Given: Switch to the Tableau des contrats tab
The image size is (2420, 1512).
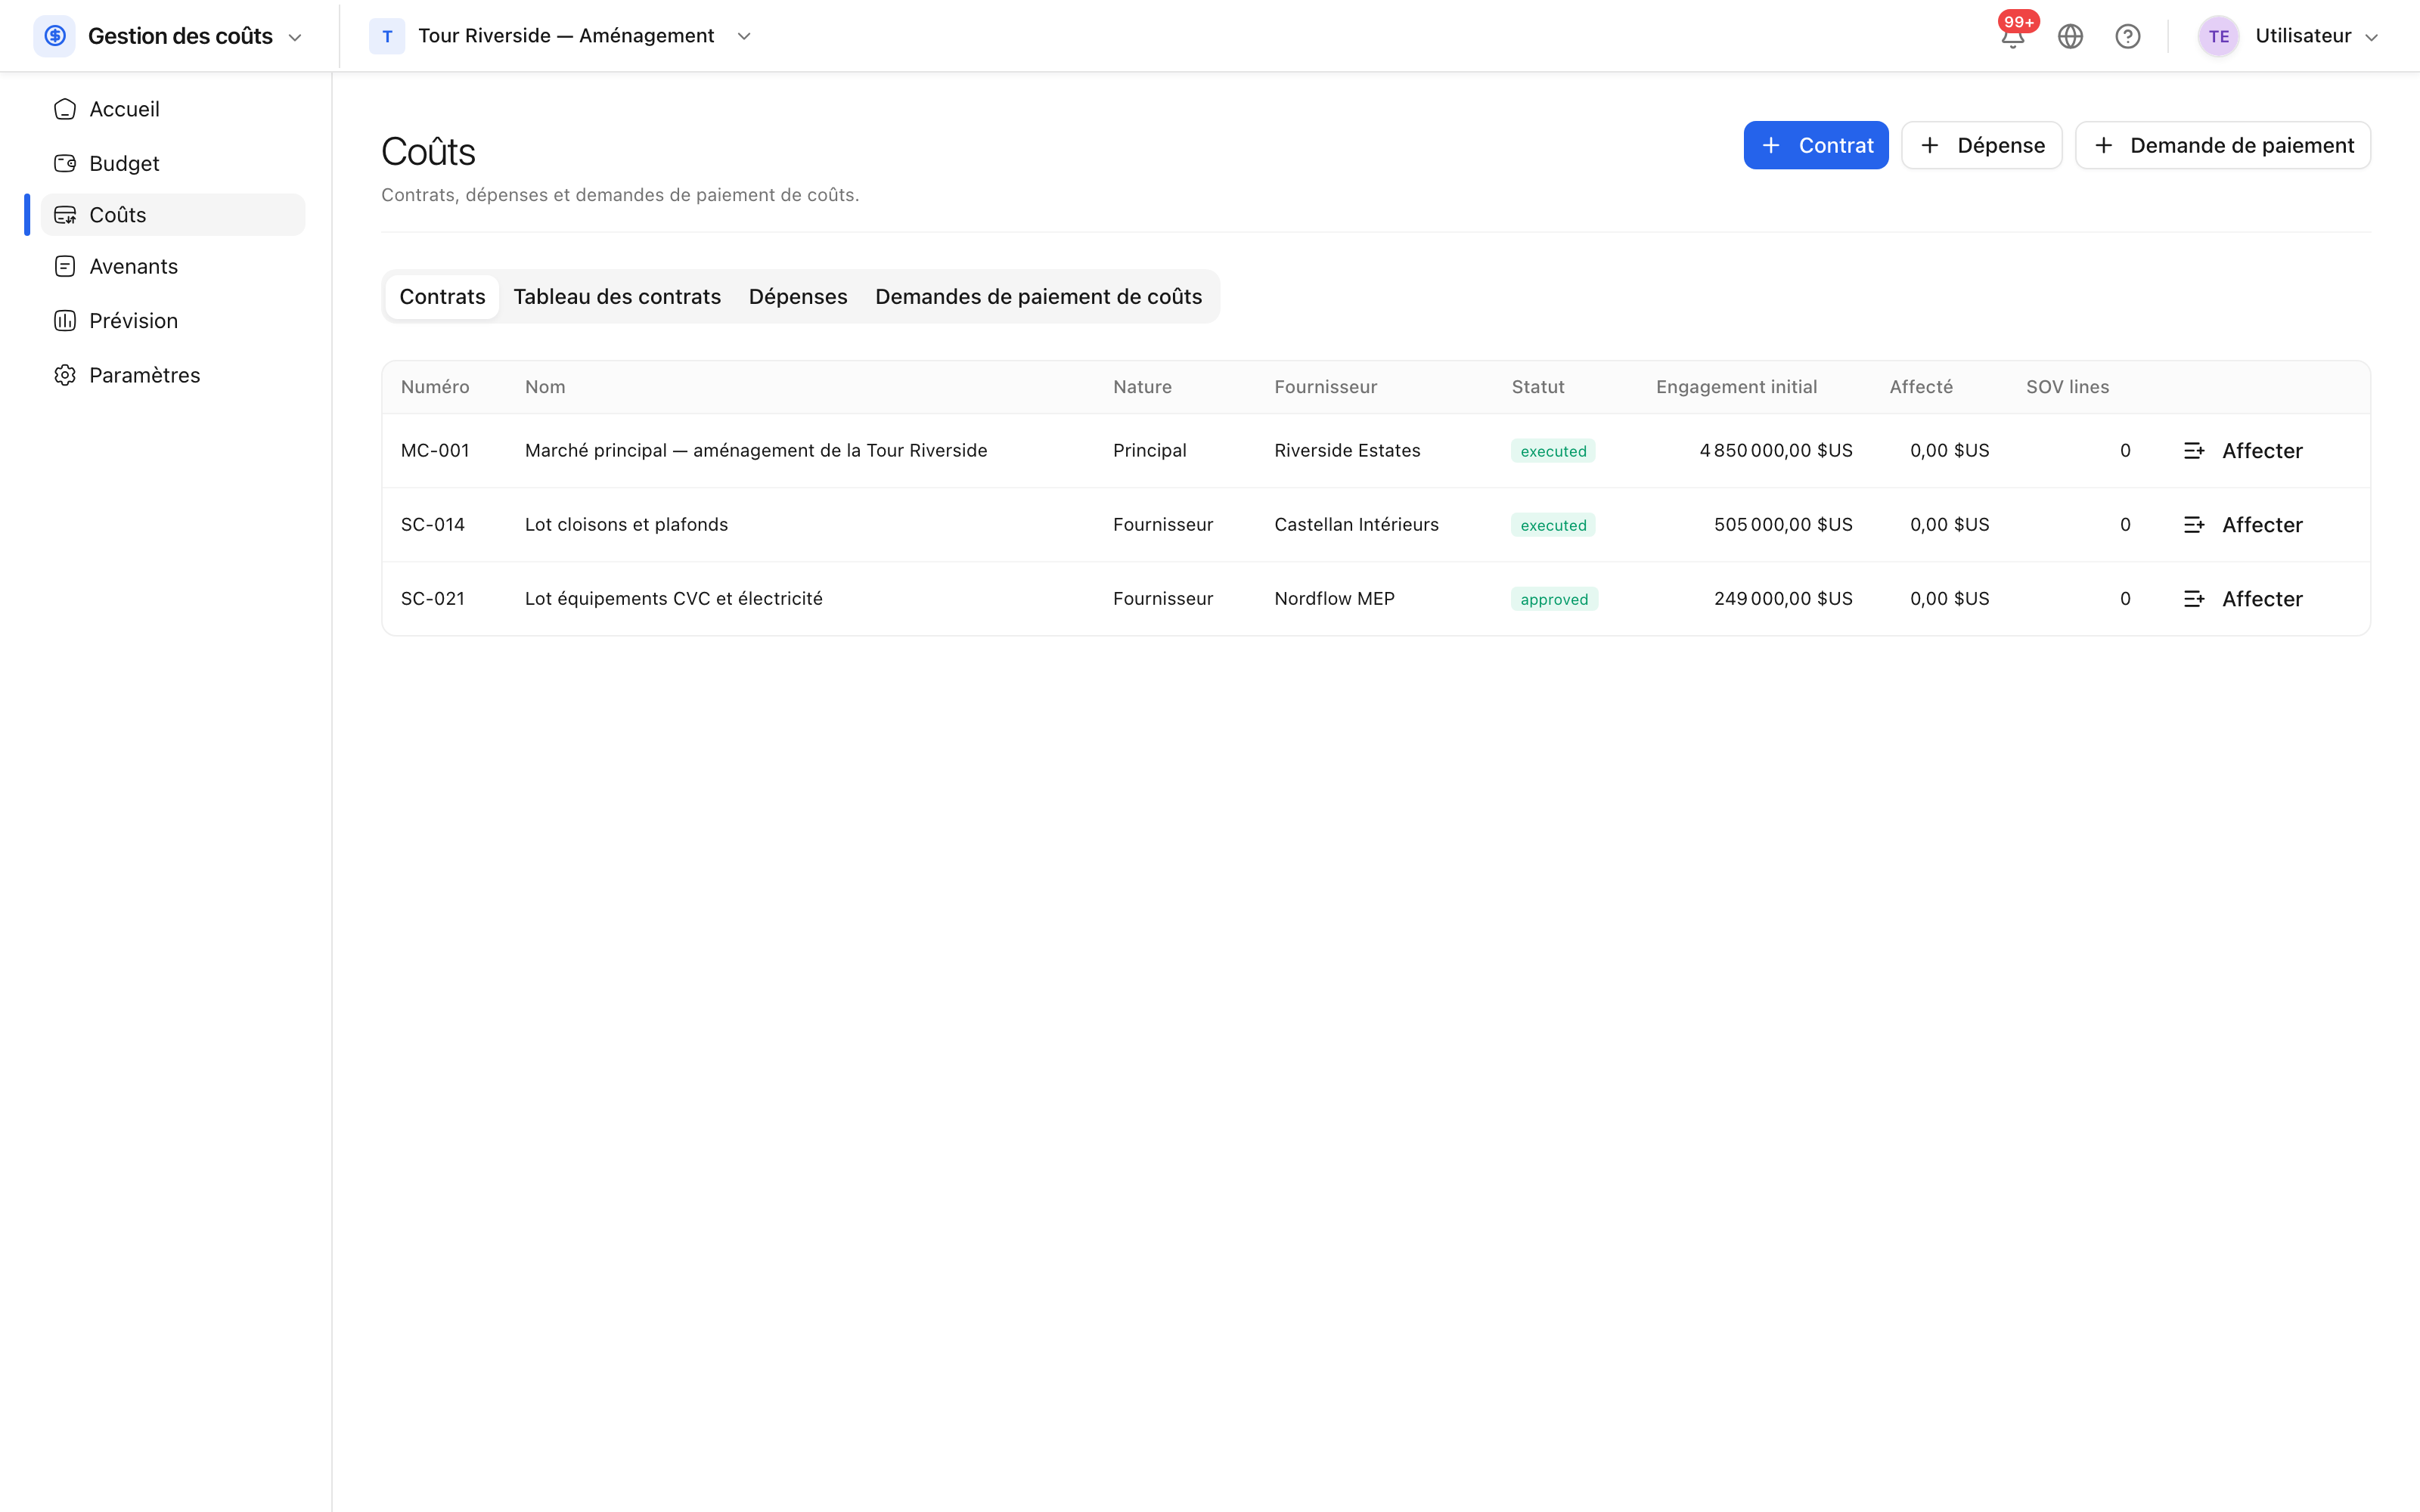Looking at the screenshot, I should [x=617, y=297].
